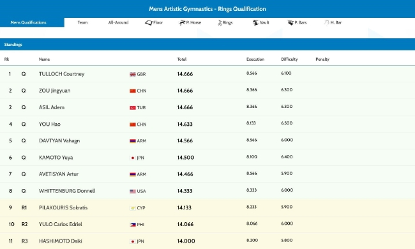
Task: Select athlete WHITTENBURG Donnell
Action: [x=67, y=191]
